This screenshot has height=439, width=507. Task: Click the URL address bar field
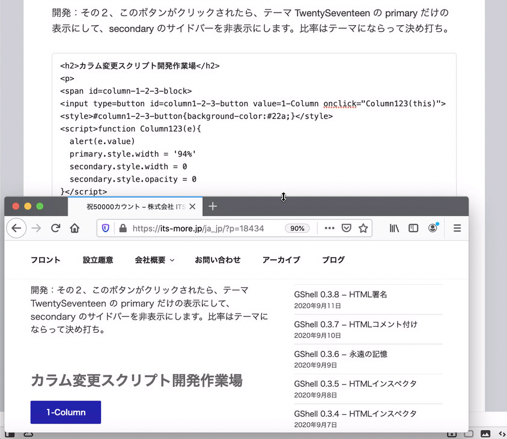pos(204,228)
